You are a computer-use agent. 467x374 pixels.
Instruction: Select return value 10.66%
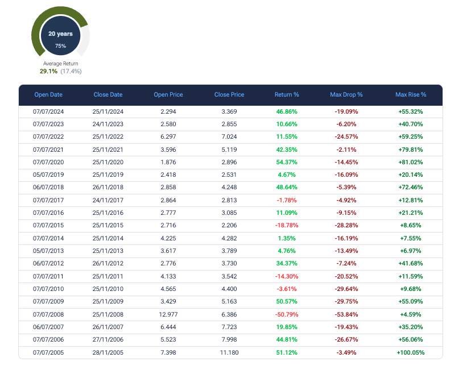tap(287, 124)
